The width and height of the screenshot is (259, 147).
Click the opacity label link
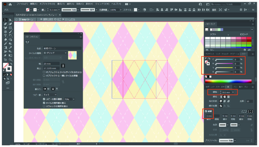coord(104,10)
